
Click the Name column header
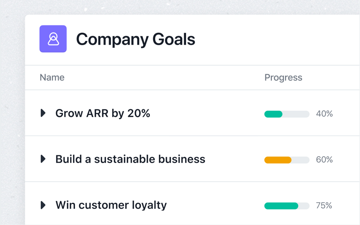(52, 77)
